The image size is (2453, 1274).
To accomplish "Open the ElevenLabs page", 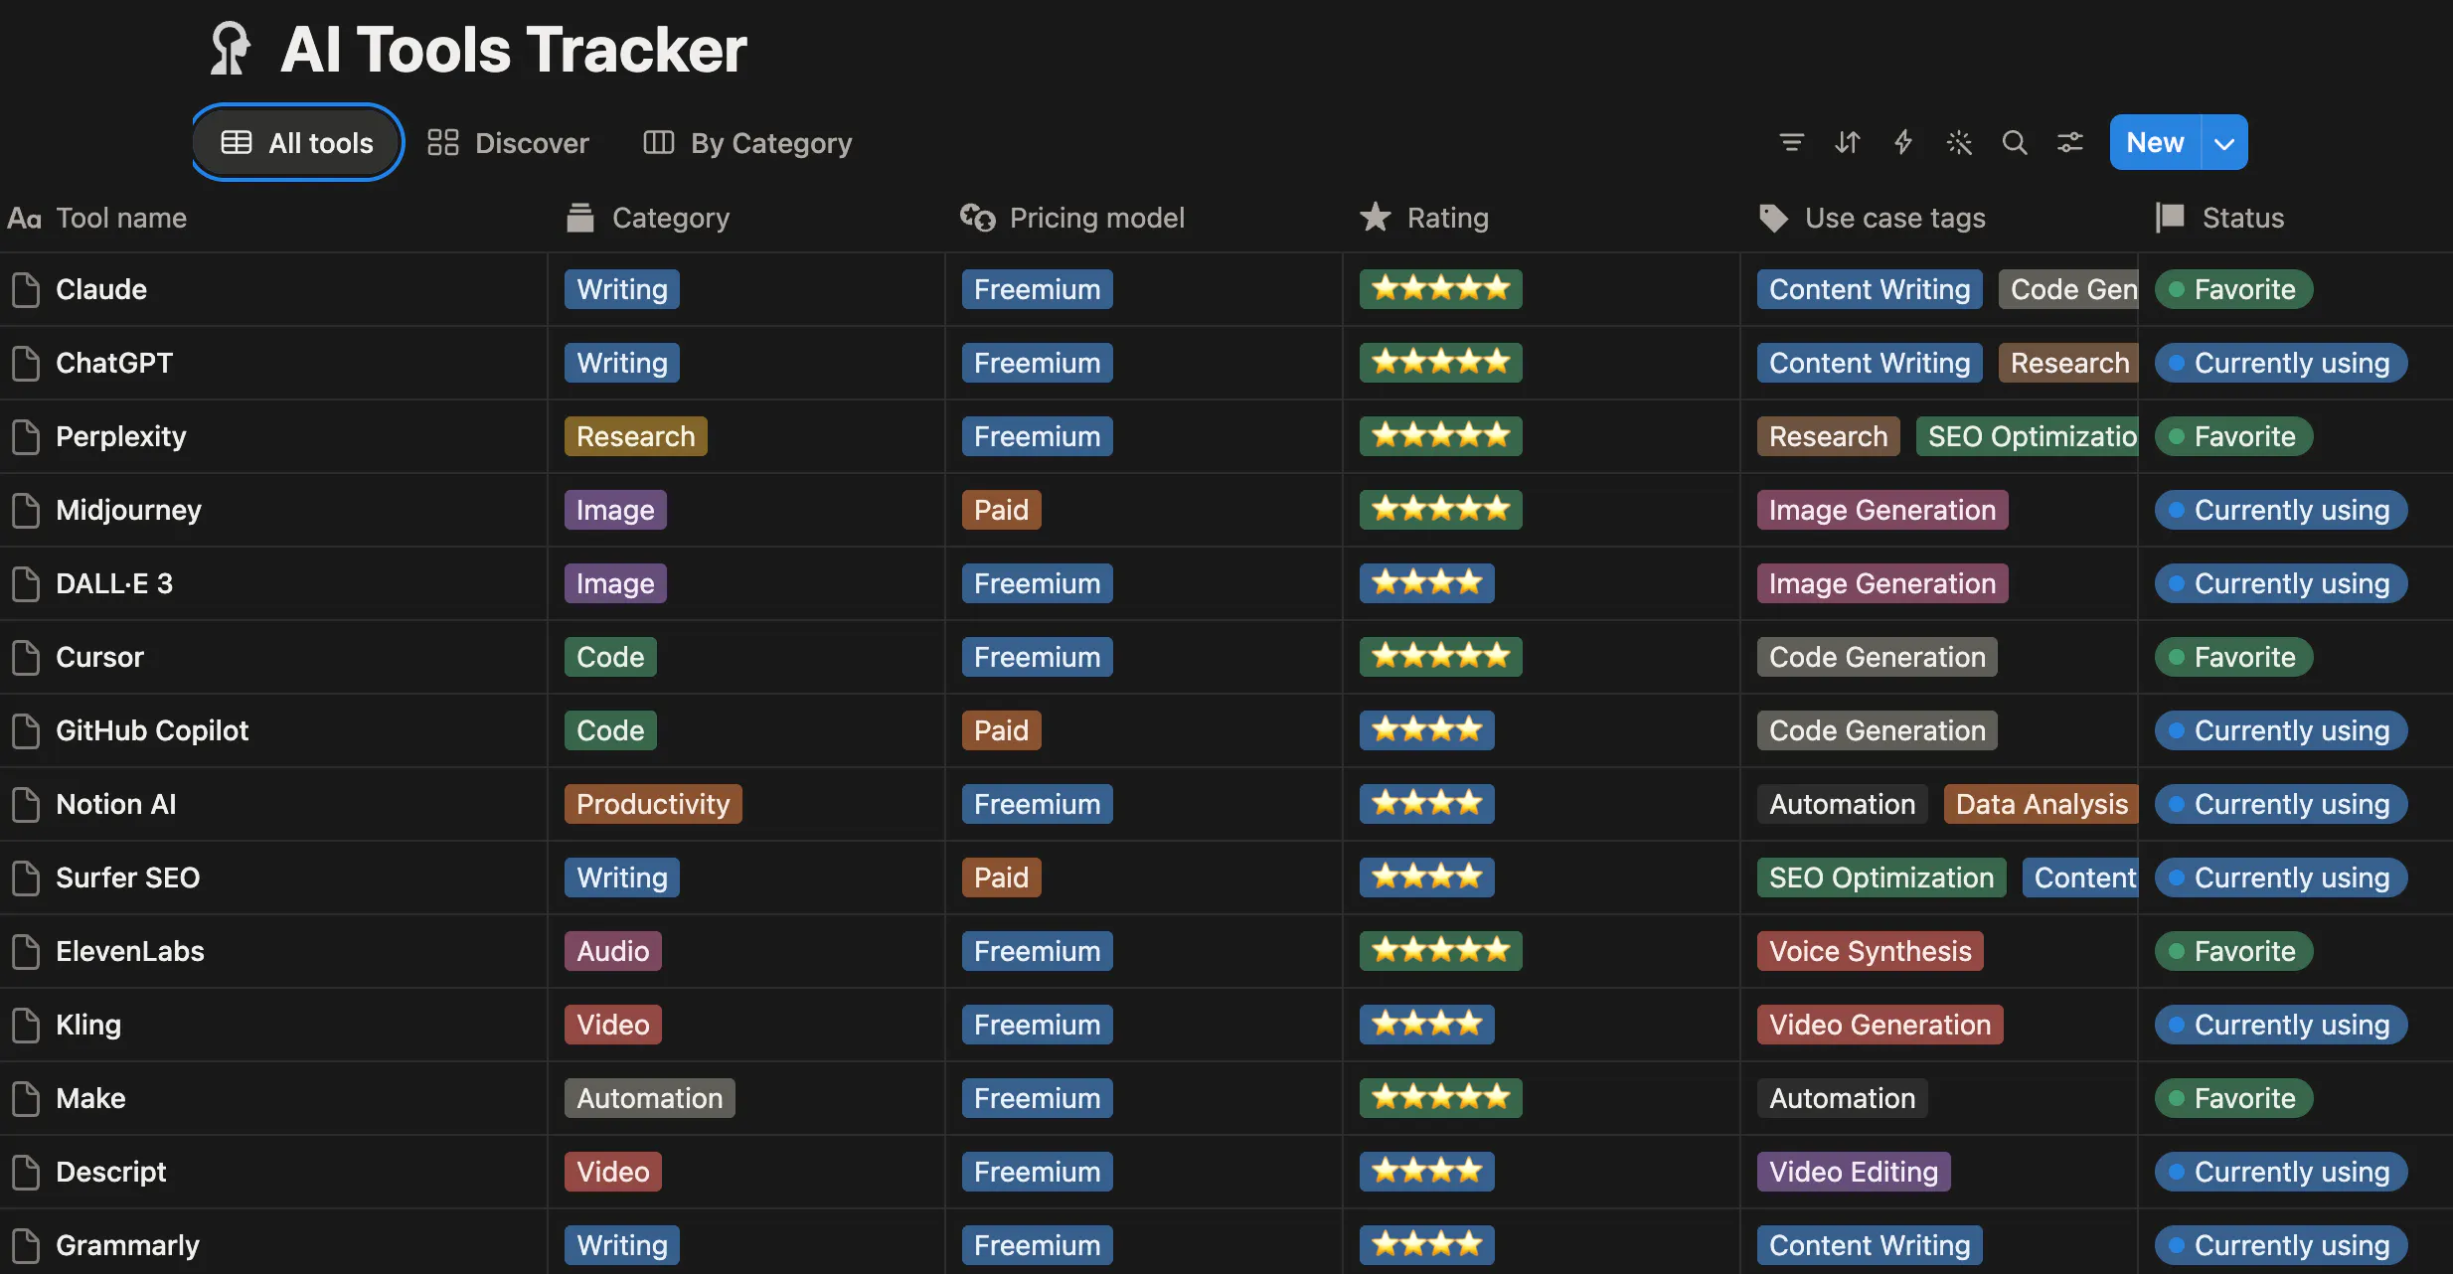I will click(130, 951).
